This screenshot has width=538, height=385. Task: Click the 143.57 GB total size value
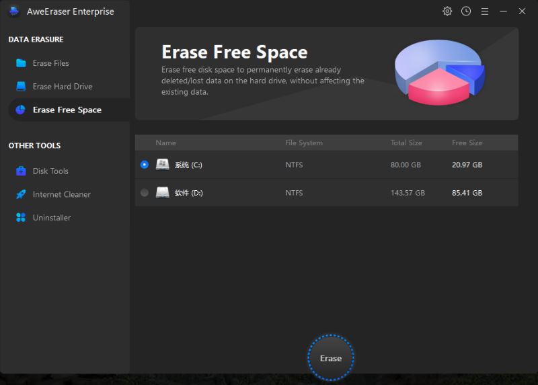(x=408, y=193)
